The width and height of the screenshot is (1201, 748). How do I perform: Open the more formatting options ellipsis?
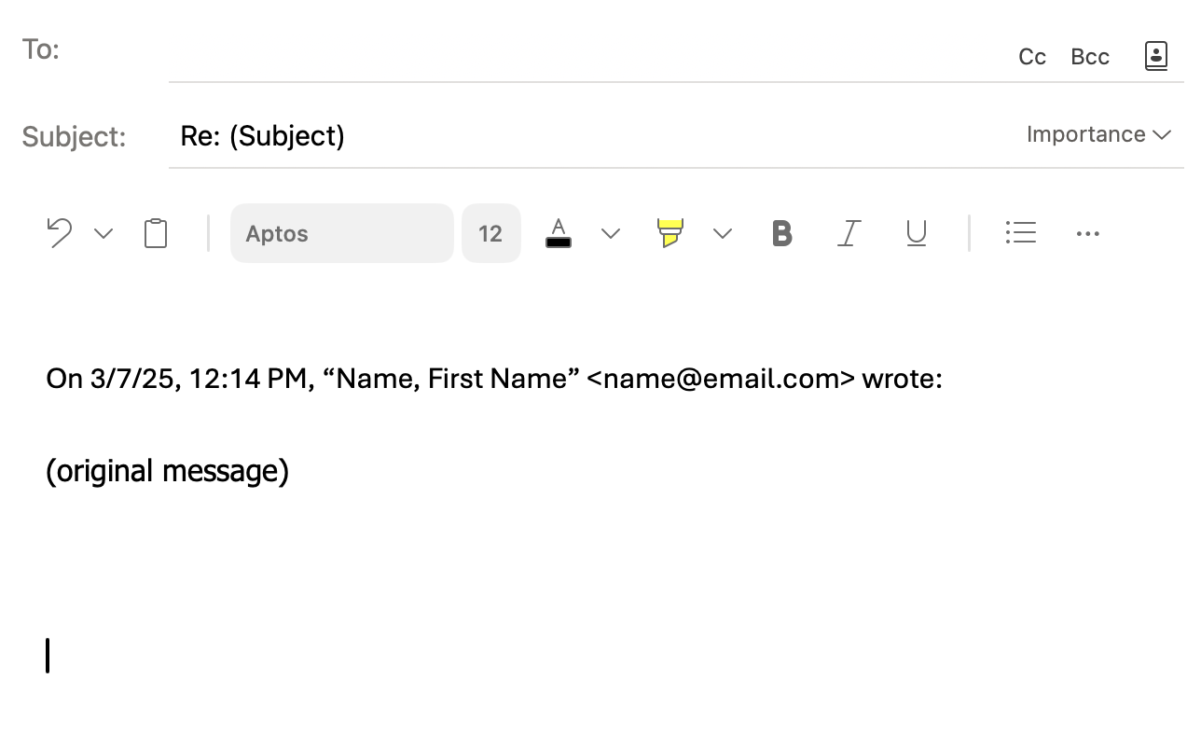click(x=1088, y=233)
